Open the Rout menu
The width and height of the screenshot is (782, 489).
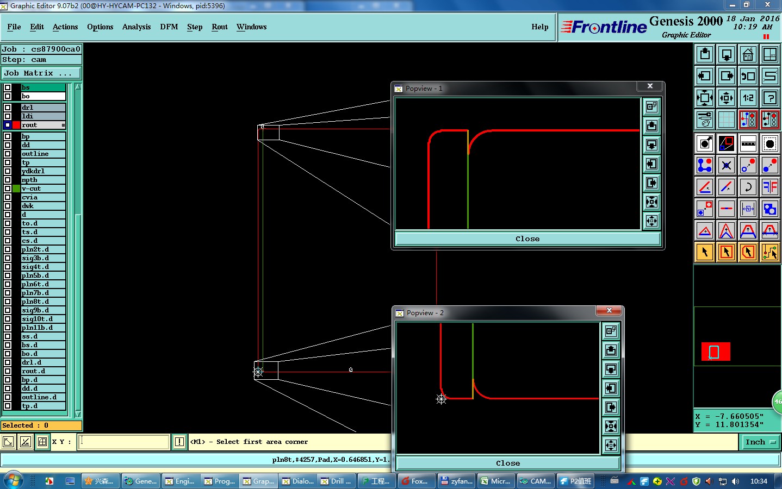click(220, 27)
